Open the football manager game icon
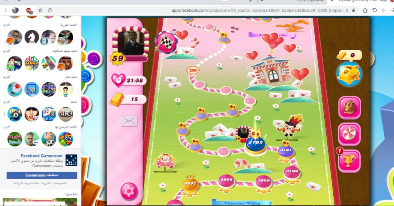 tap(32, 139)
